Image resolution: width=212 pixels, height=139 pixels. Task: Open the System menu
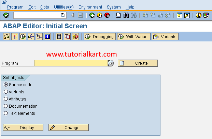114,7
